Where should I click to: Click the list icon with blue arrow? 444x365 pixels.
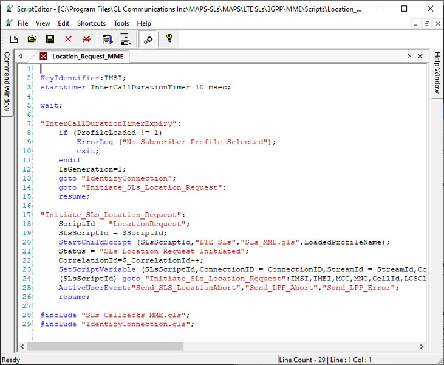point(108,39)
